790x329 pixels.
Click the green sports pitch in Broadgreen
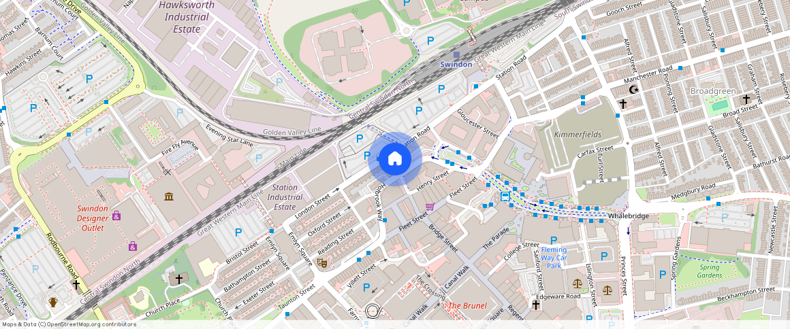pos(716,107)
